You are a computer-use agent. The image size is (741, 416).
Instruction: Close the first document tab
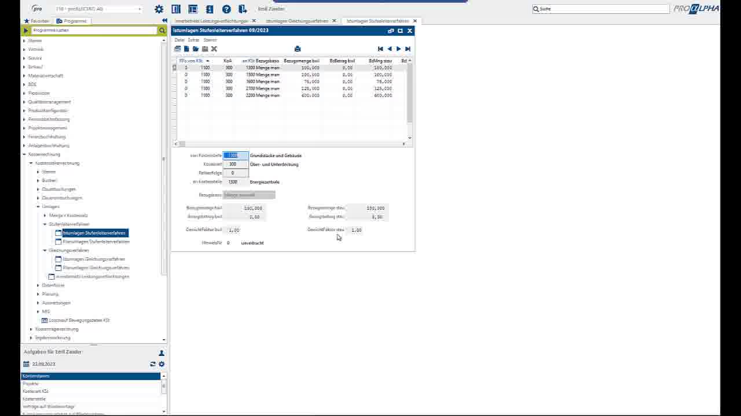(x=254, y=21)
